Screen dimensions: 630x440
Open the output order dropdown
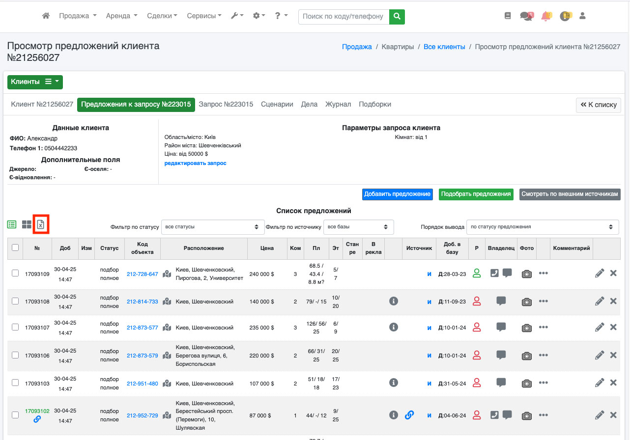pos(542,227)
